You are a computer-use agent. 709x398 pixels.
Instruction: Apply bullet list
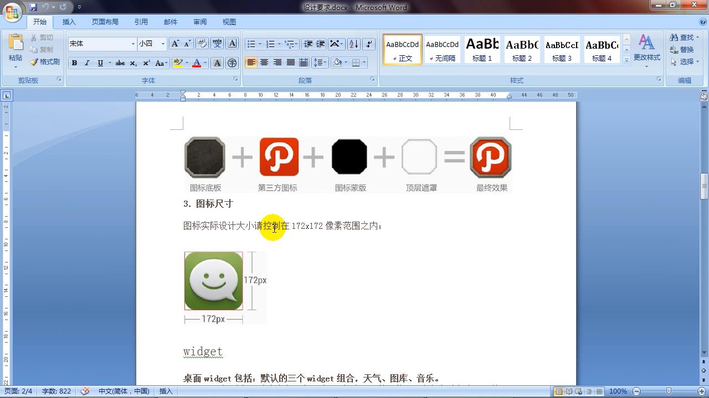[251, 44]
